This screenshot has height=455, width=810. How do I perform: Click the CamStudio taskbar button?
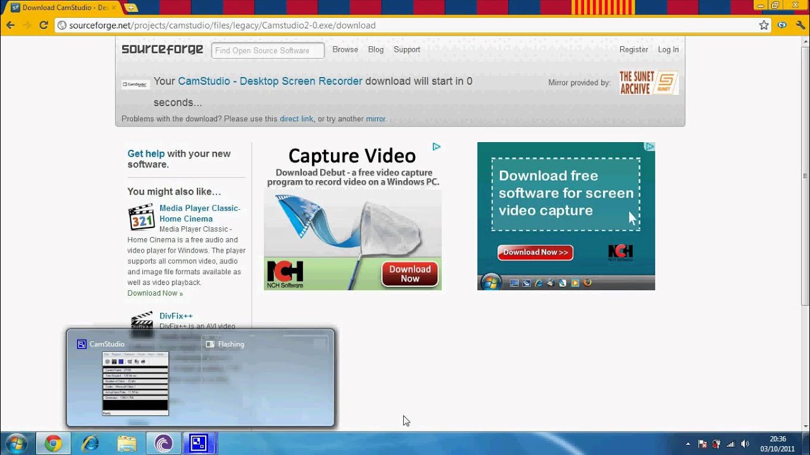(200, 444)
